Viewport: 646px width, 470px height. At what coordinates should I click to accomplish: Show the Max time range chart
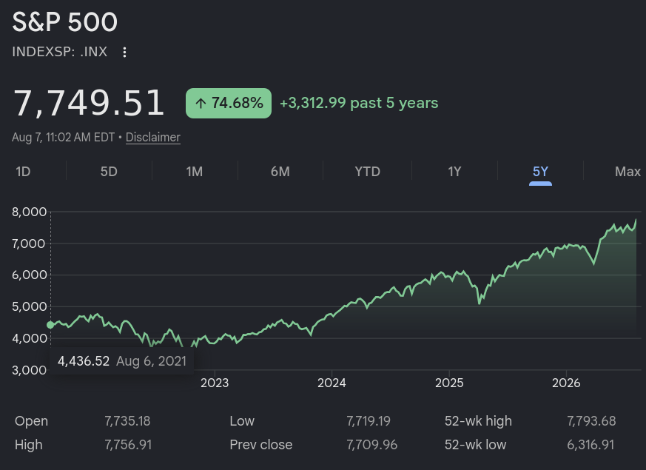(628, 172)
